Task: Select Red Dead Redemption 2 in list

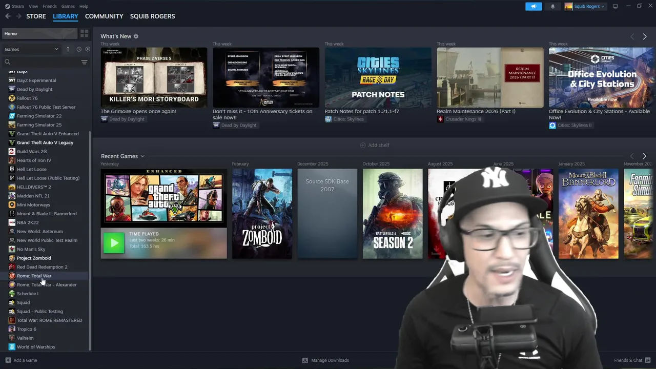Action: pos(42,267)
